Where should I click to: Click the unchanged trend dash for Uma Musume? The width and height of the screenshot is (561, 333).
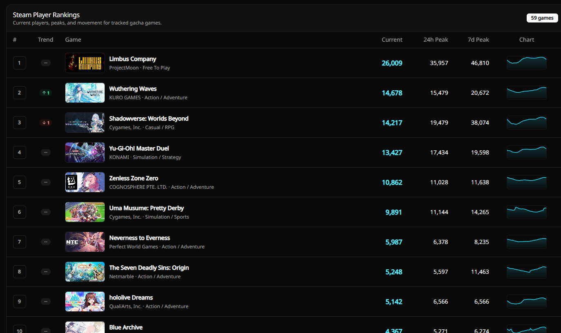pos(46,212)
